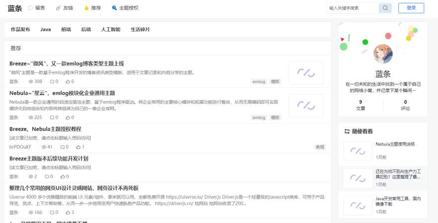The height and width of the screenshot is (223, 438).
Task: Click the thumbs-up icon showing 6 likes
Action: pos(68,82)
